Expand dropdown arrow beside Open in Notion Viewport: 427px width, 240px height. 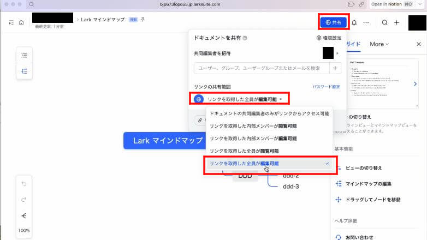pos(420,4)
